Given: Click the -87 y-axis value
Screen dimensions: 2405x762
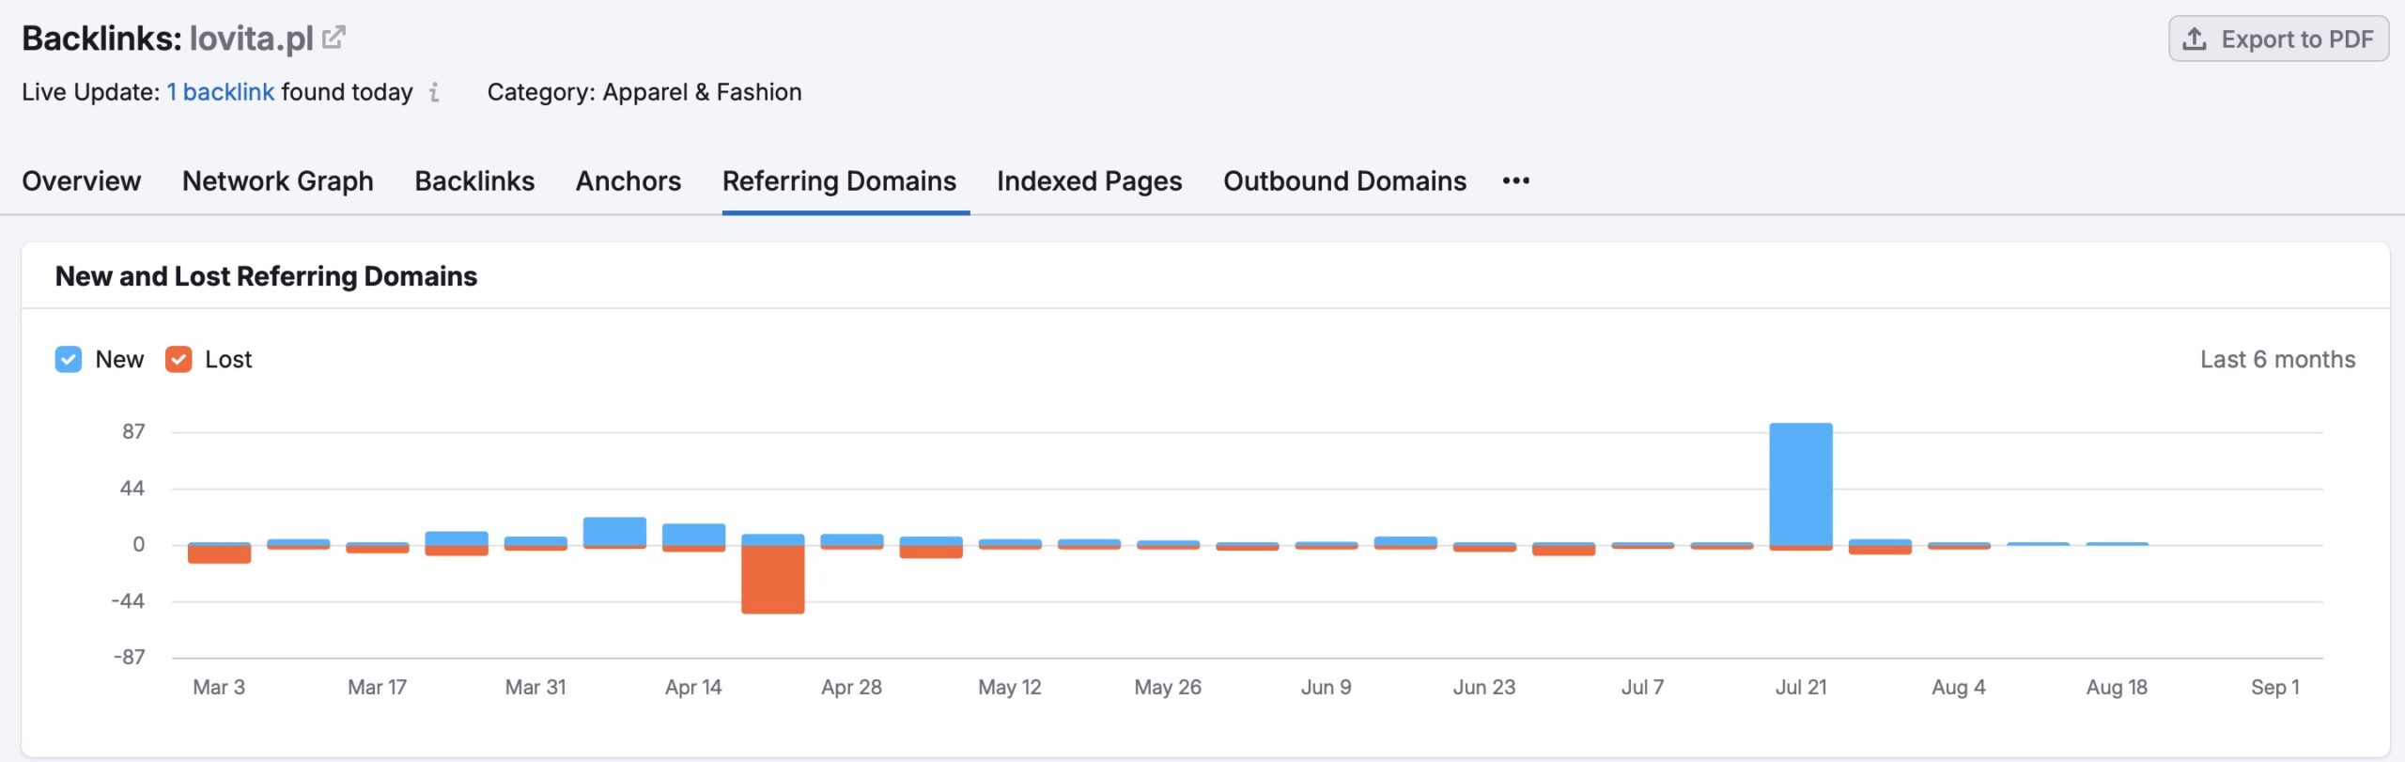Looking at the screenshot, I should (129, 657).
